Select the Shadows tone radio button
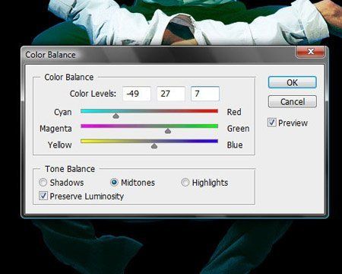The height and width of the screenshot is (274, 342). click(x=43, y=183)
